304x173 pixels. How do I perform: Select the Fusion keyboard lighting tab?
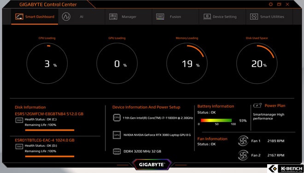pyautogui.click(x=175, y=17)
